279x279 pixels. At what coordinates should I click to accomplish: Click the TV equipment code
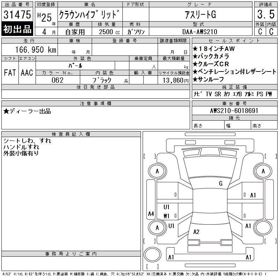[209, 94]
